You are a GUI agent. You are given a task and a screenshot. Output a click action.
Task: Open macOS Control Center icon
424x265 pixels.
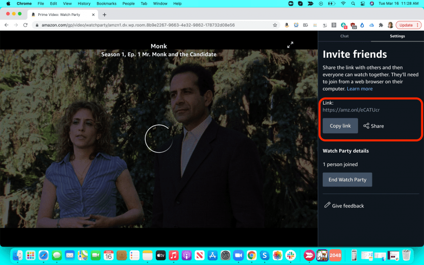[363, 4]
